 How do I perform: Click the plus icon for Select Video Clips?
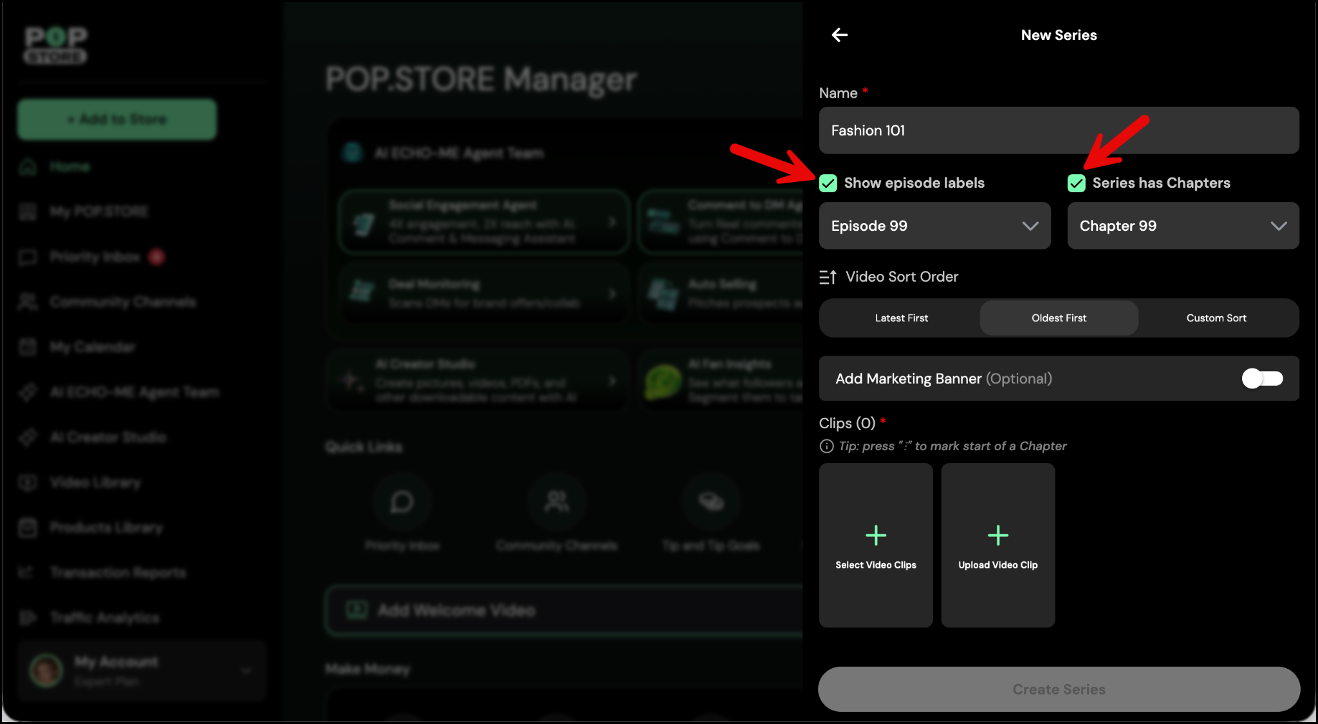(x=875, y=535)
